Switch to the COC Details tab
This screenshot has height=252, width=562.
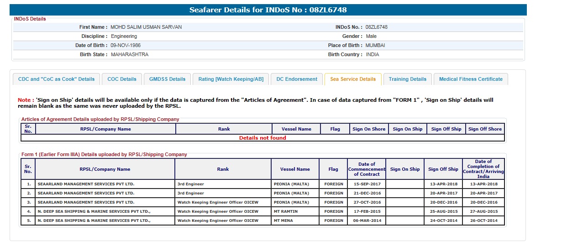point(122,79)
